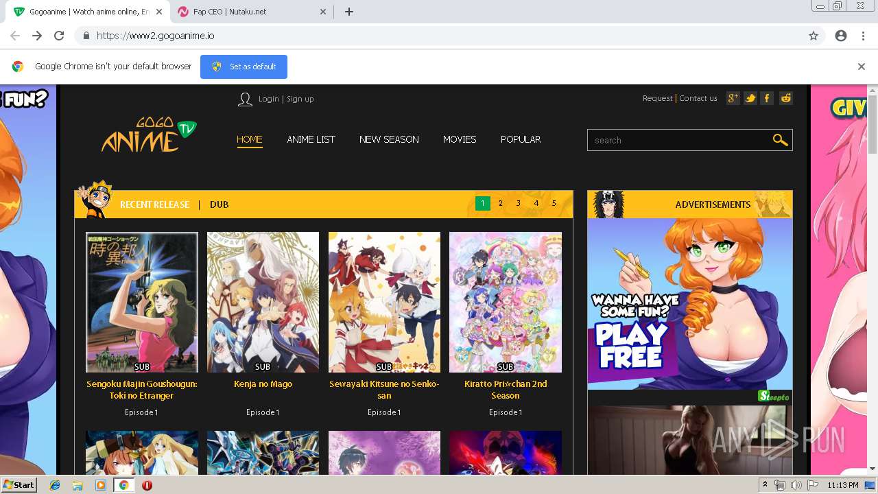Click the page vertical scrollbar thumb
The image size is (878, 494).
pyautogui.click(x=873, y=125)
